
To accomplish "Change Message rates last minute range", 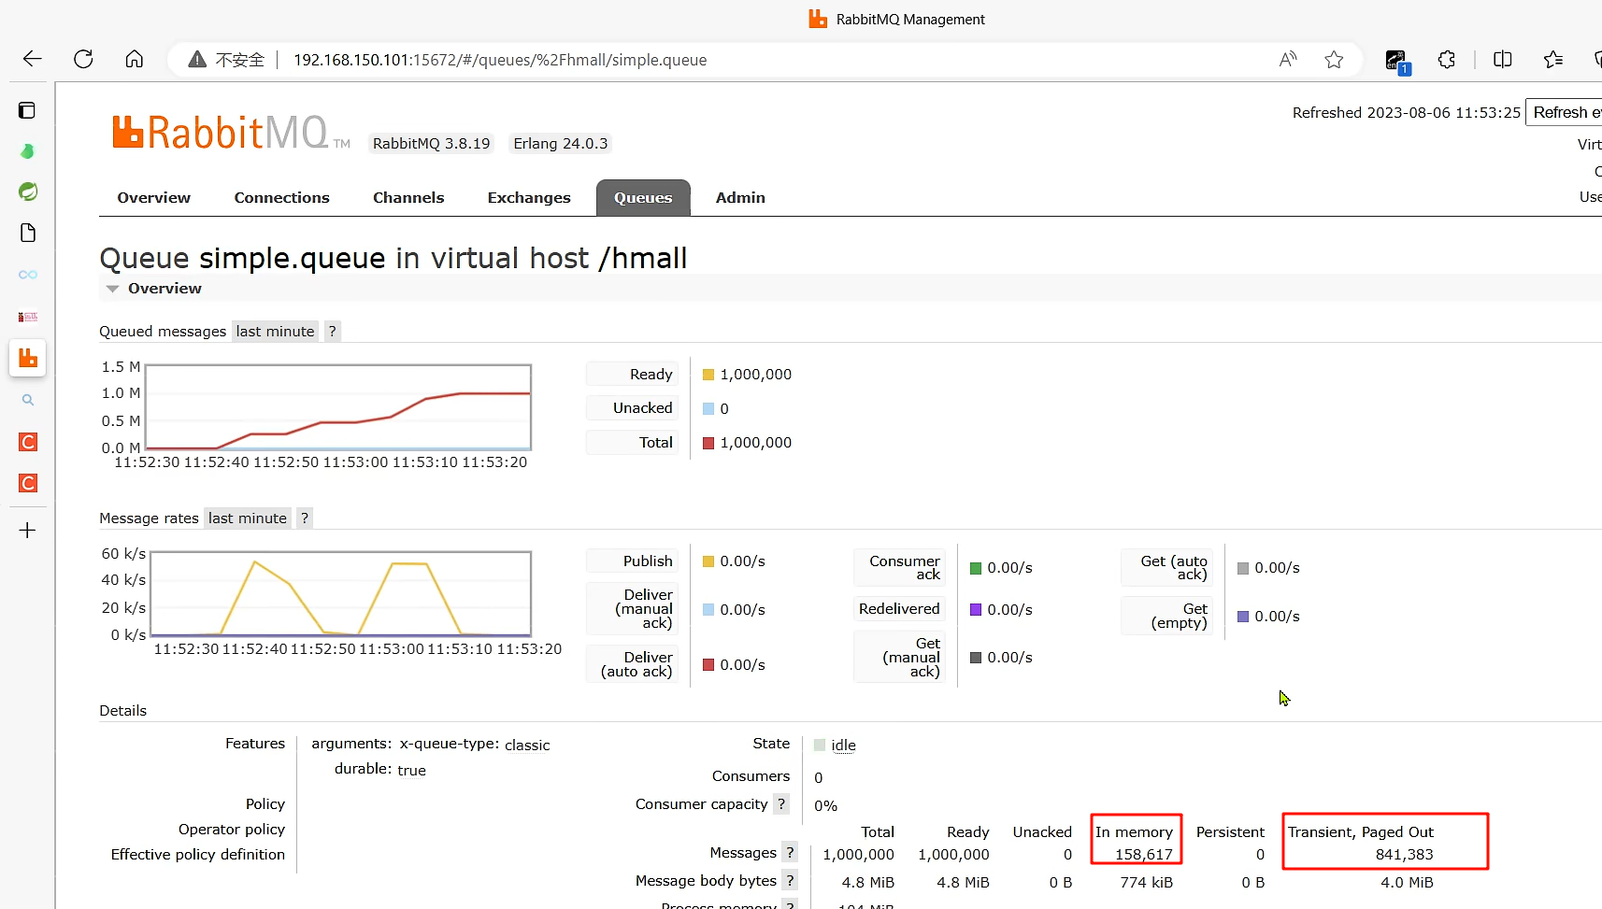I will (248, 518).
